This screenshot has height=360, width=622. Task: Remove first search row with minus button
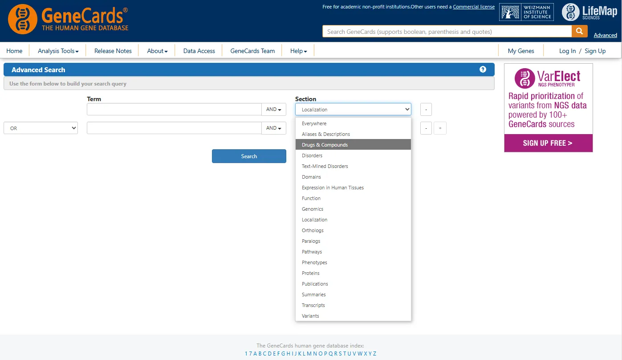click(426, 110)
